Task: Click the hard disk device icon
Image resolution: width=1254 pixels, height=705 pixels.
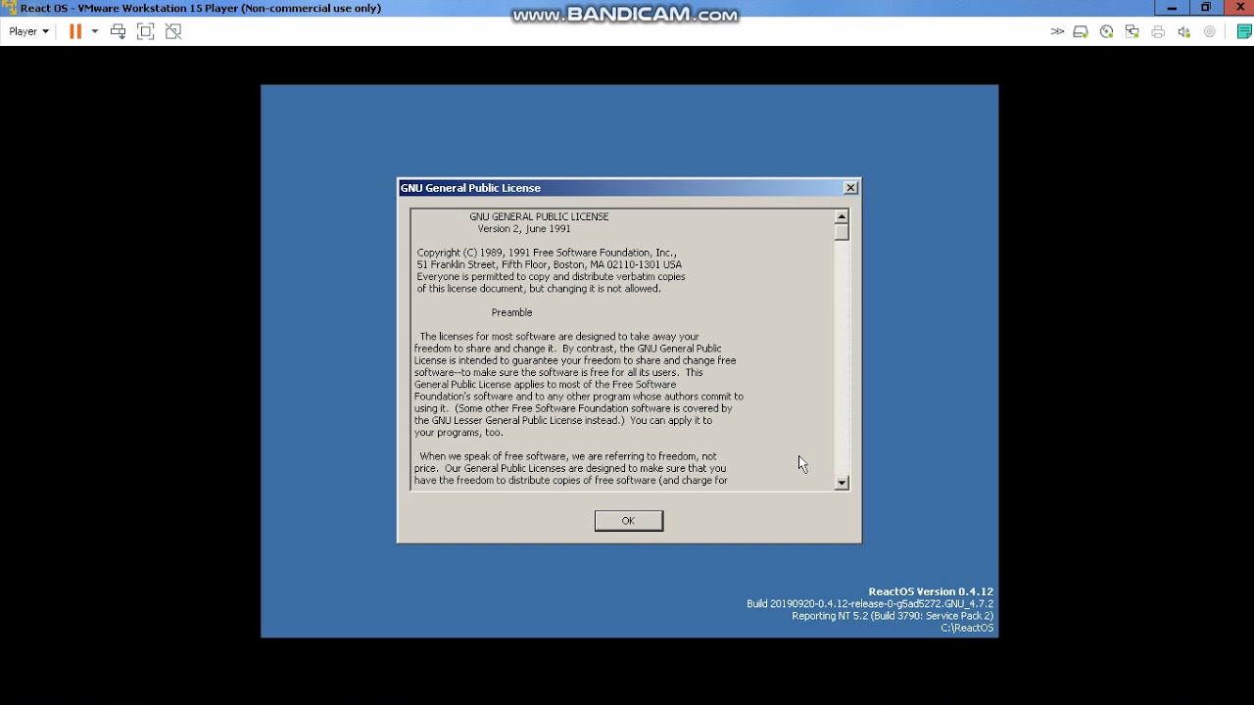Action: pos(1081,31)
